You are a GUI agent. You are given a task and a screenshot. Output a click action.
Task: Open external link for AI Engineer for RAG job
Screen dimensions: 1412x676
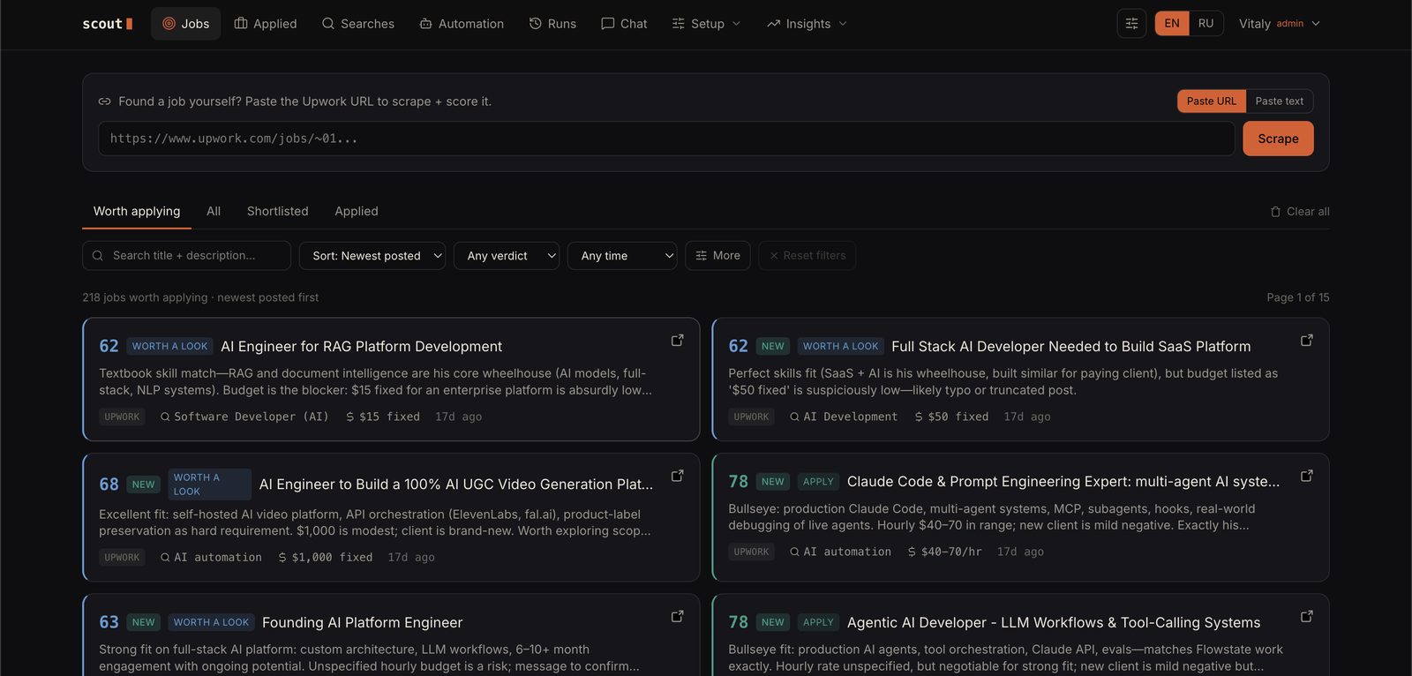tap(677, 341)
